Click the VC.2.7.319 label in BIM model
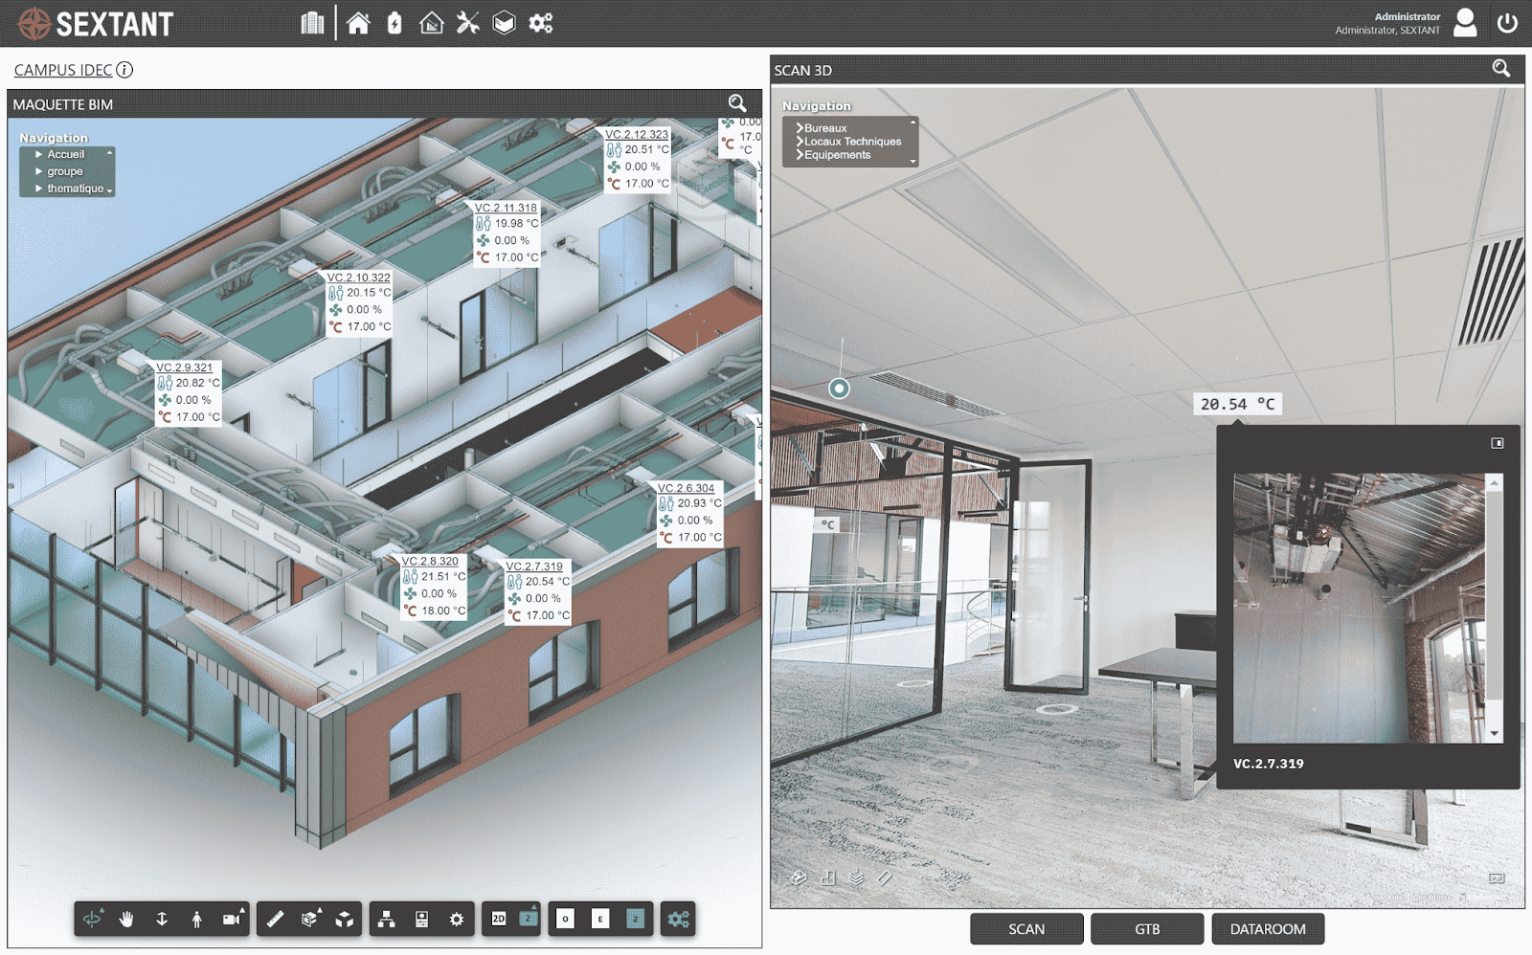This screenshot has height=955, width=1532. point(534,566)
